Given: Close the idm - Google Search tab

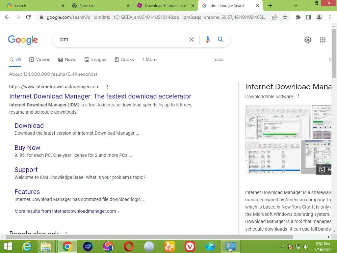Looking at the screenshot, I should coord(258,6).
